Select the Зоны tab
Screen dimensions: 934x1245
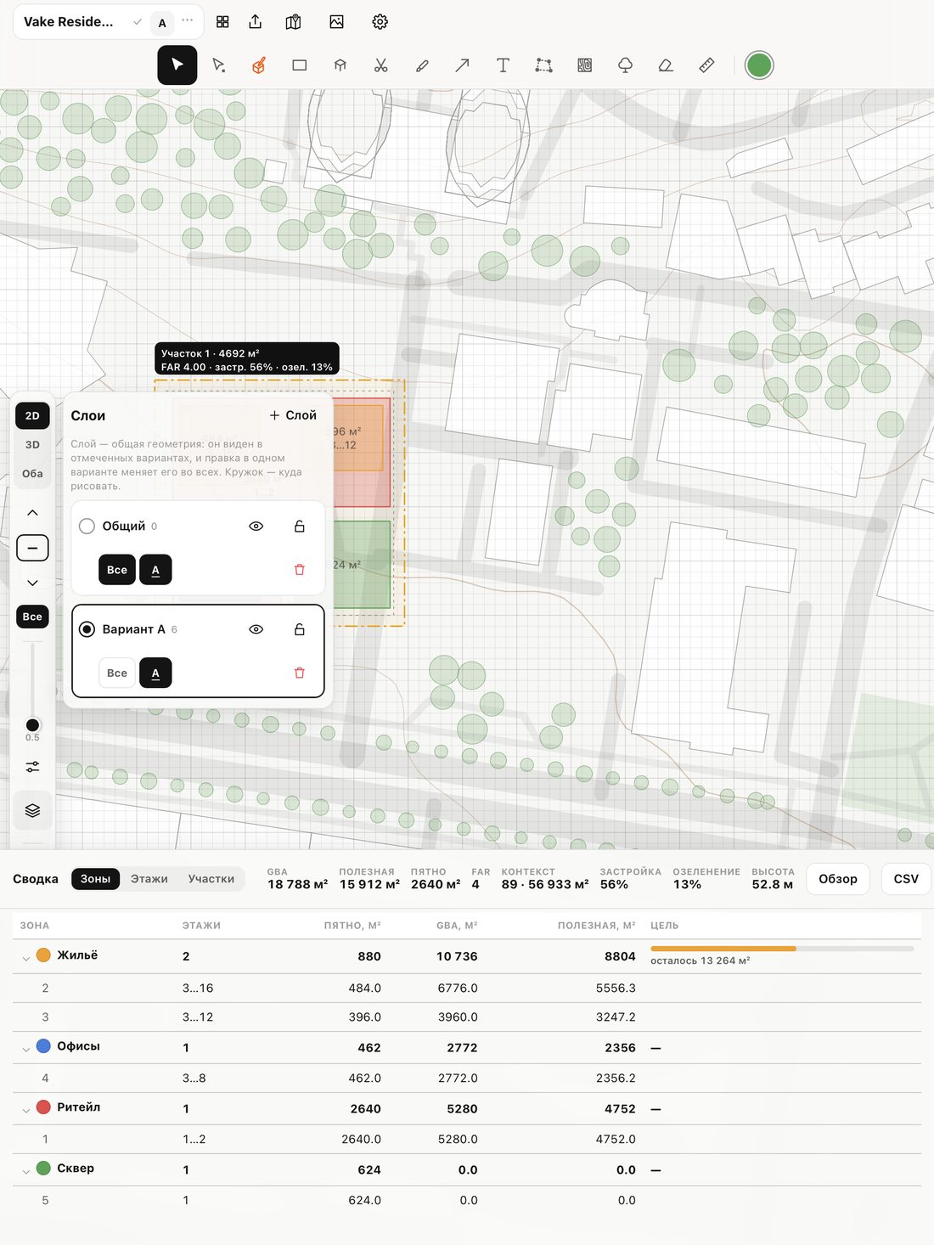pos(95,879)
